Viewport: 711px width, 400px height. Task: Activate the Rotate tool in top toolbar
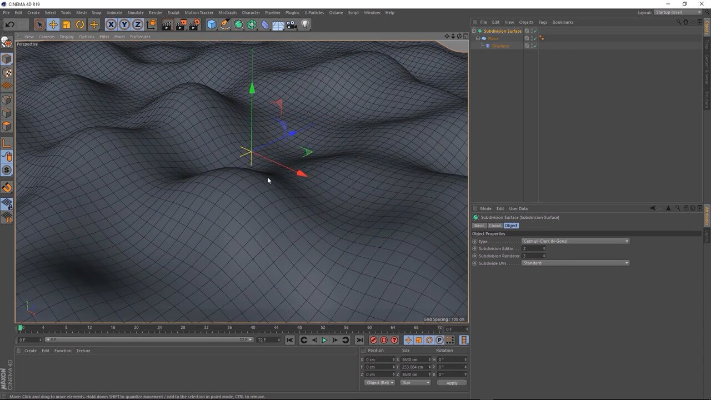click(x=80, y=24)
